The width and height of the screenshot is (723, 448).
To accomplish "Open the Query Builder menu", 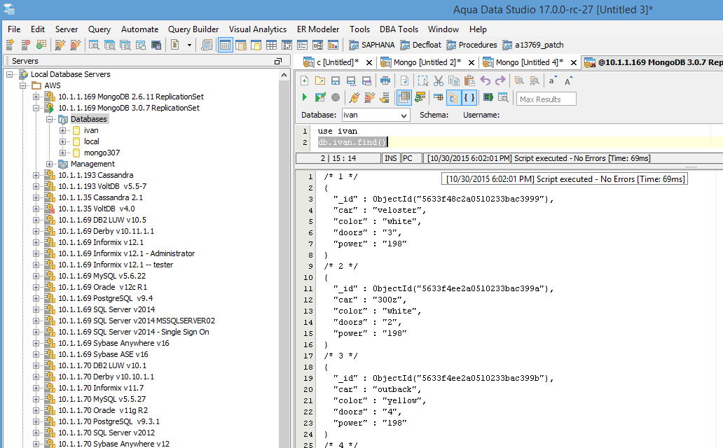I will [193, 29].
